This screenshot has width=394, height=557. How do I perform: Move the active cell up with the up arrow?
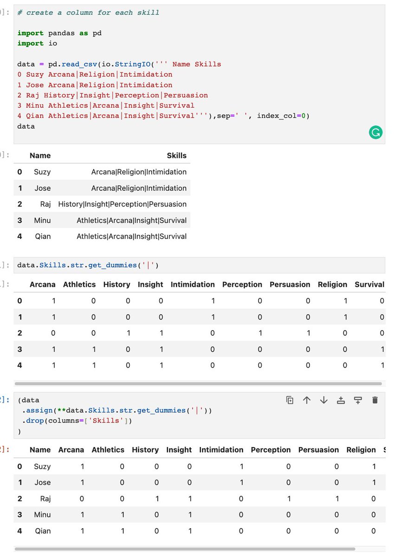307,400
